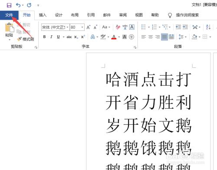217x170 pixels.
Task: Open the 文件 (File) tab
Action: (x=9, y=15)
